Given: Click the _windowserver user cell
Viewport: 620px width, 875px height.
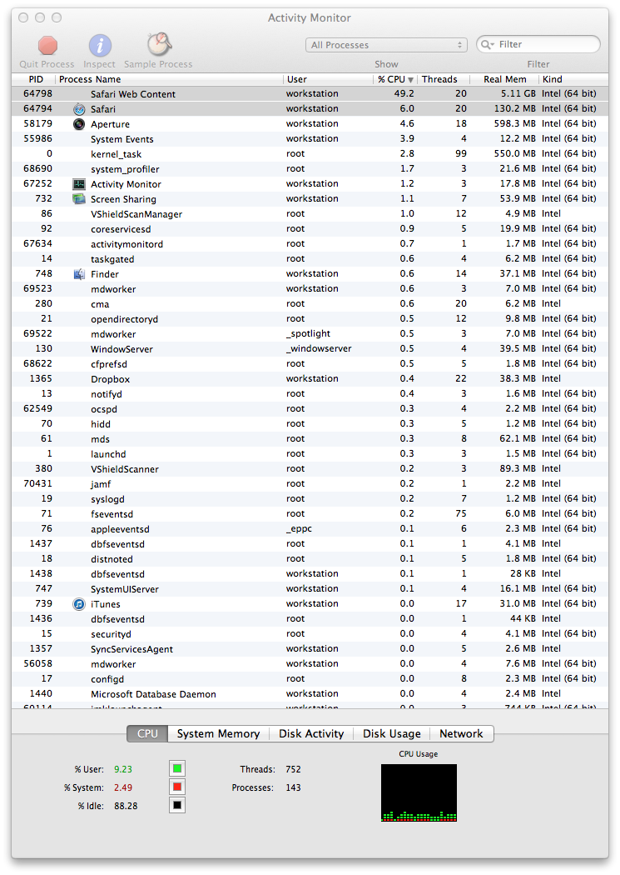Looking at the screenshot, I should click(320, 349).
